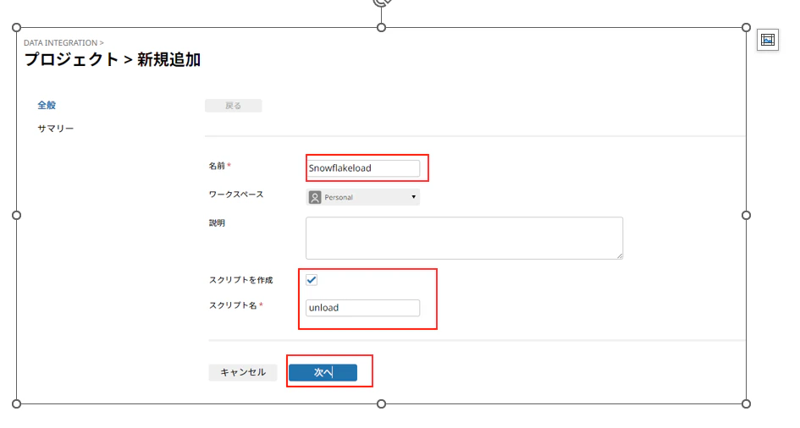
Task: Click the 名前 field containing Snowflakeload
Action: [363, 168]
